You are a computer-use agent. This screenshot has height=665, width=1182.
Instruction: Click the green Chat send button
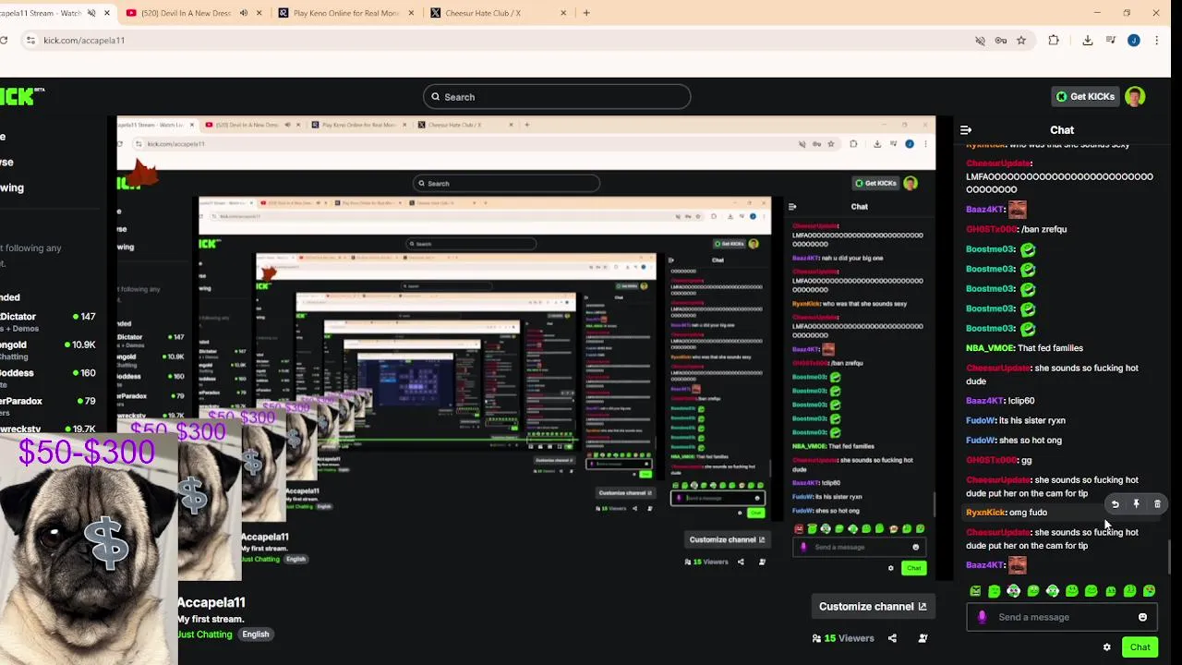pyautogui.click(x=1140, y=647)
